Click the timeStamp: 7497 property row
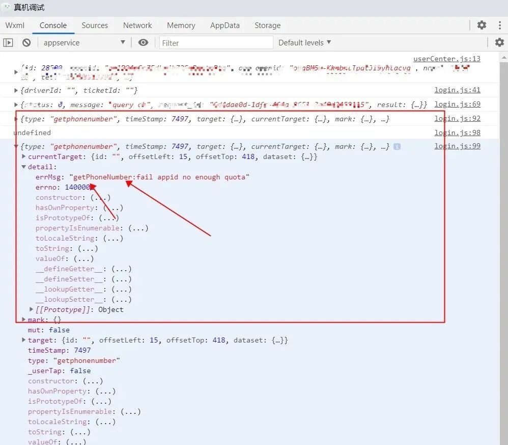The image size is (508, 445). pyautogui.click(x=59, y=350)
